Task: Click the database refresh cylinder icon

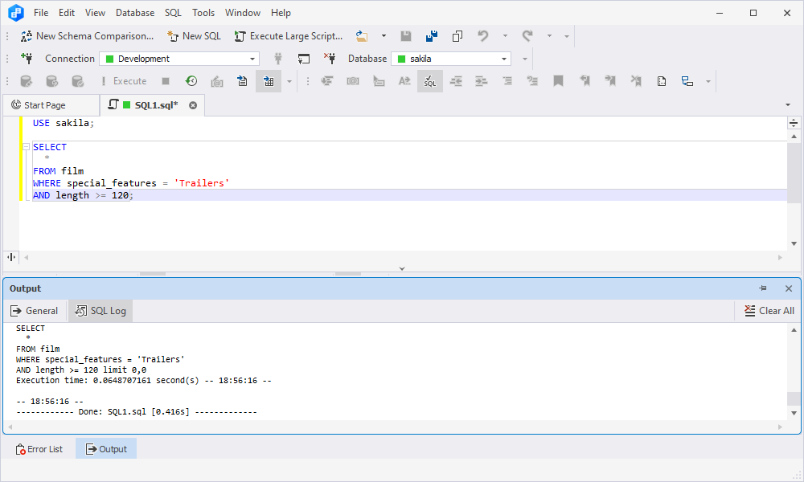Action: click(51, 81)
